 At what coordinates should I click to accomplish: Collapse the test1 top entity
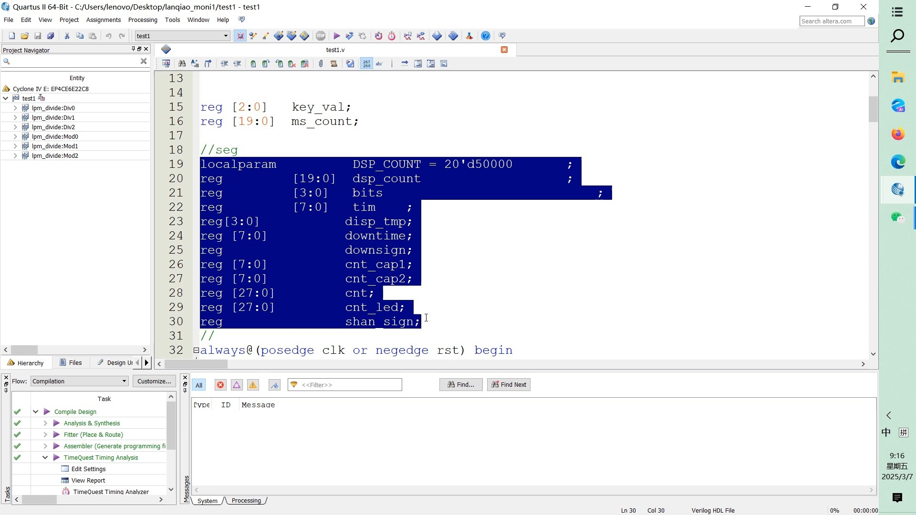click(x=6, y=98)
